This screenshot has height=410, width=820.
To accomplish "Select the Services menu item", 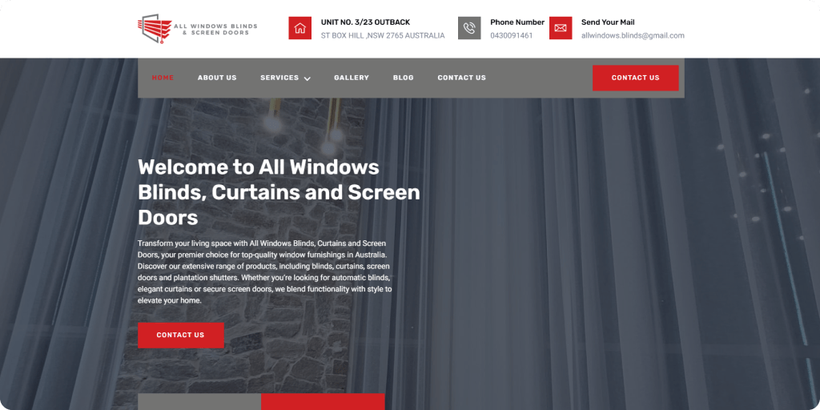I will [279, 78].
